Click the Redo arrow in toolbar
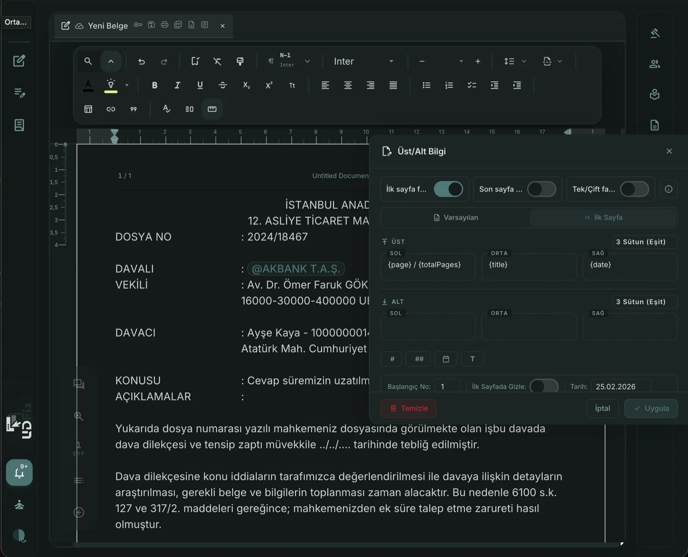Screen dimensions: 688x557 (164, 62)
